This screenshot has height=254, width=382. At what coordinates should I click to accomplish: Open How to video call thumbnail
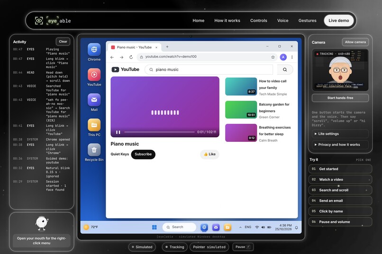click(x=241, y=87)
